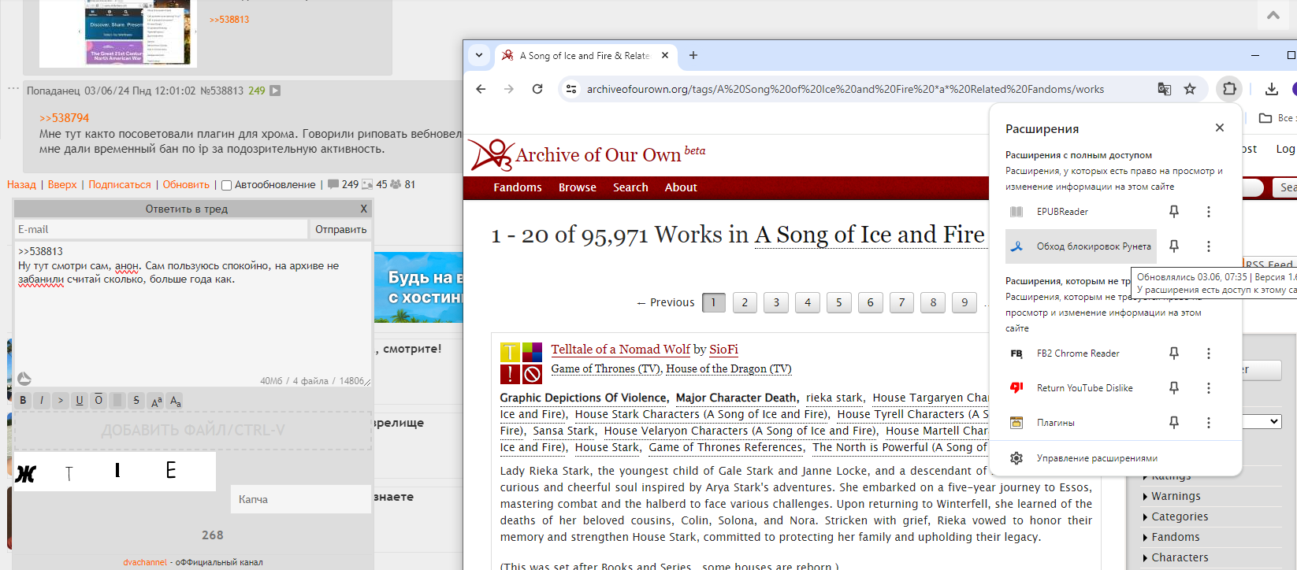
Task: Apply strikethrough formatting in the reply form
Action: click(x=136, y=400)
